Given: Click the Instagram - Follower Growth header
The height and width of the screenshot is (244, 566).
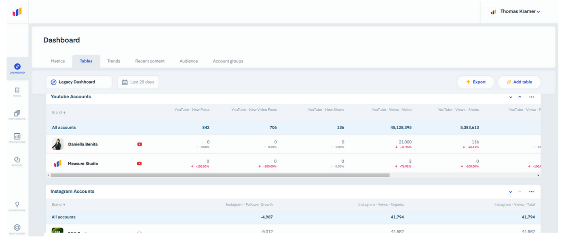Looking at the screenshot, I should pyautogui.click(x=249, y=204).
